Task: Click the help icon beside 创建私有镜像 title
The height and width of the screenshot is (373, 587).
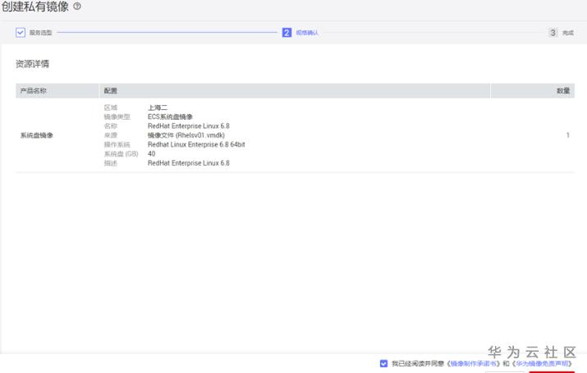Action: [x=77, y=6]
